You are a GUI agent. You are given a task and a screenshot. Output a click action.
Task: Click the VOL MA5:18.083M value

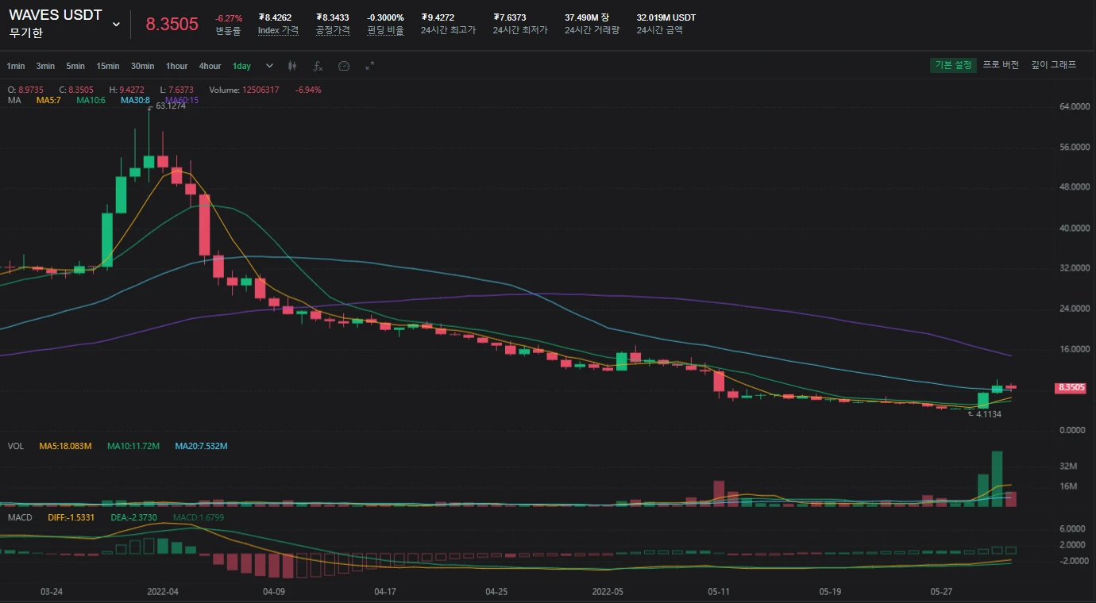(66, 446)
